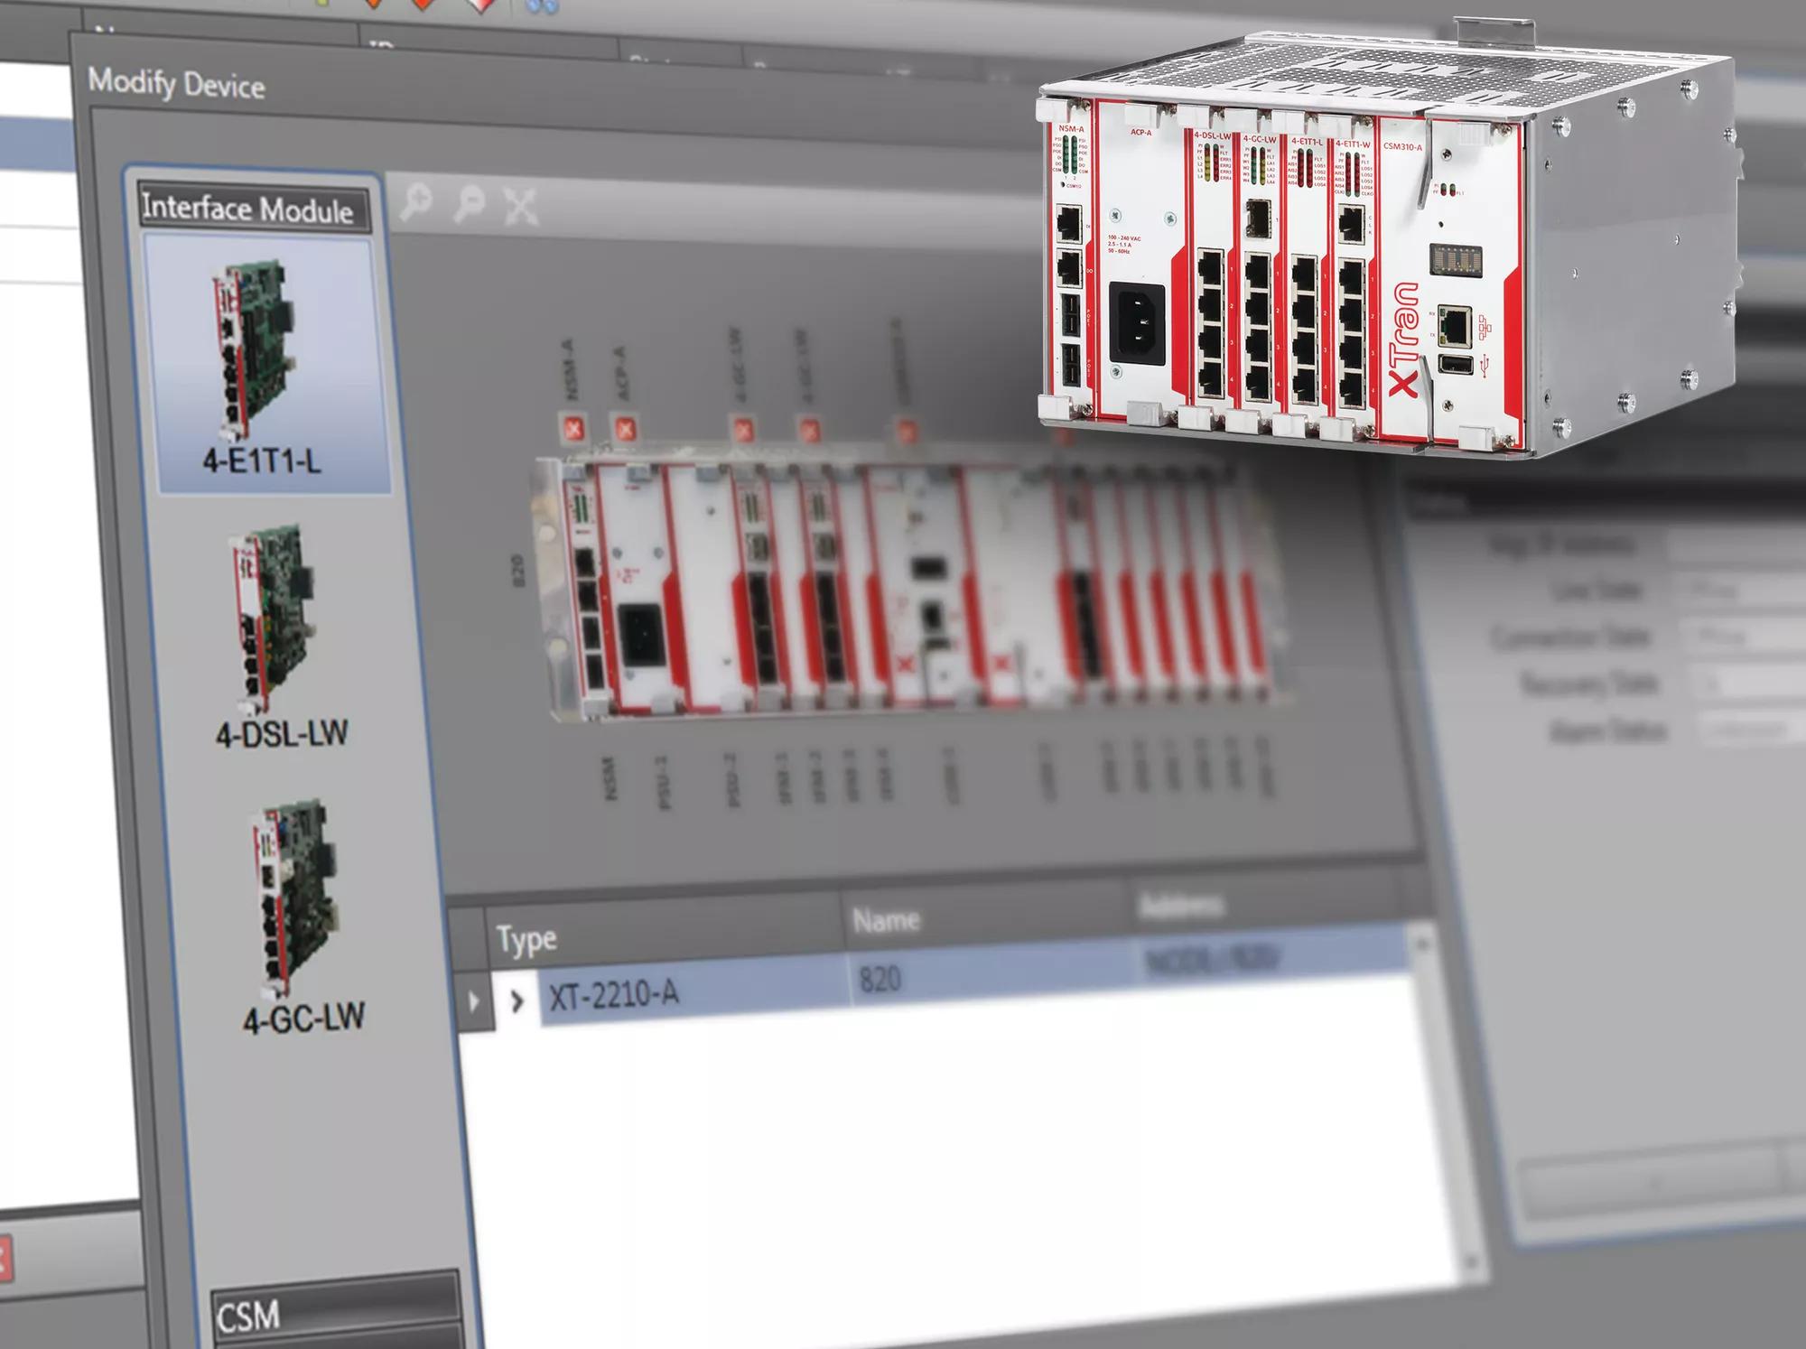Click the row selector arrow for XT-2210-A
The height and width of the screenshot is (1349, 1806).
click(474, 1000)
